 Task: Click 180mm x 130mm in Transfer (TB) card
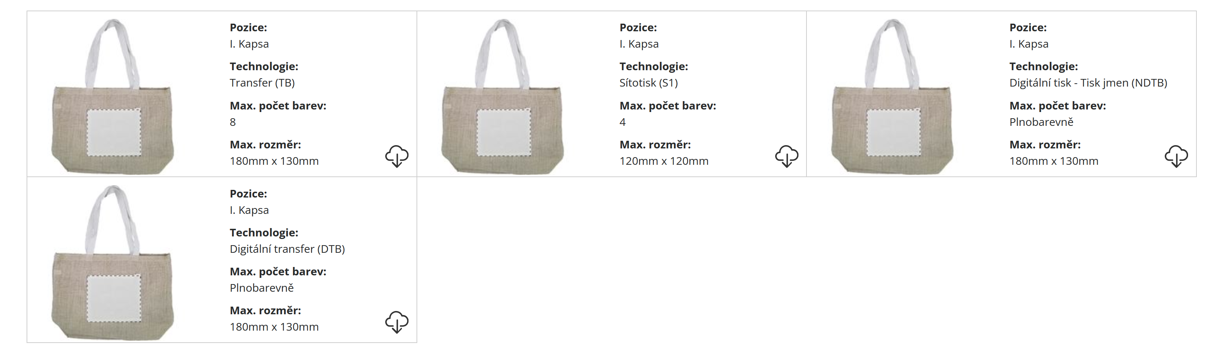coord(274,161)
